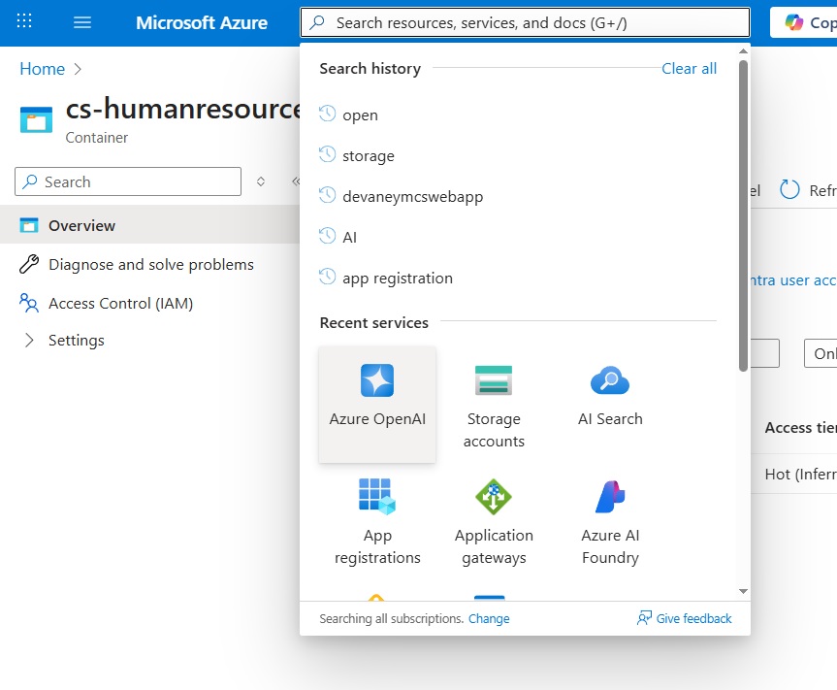The height and width of the screenshot is (690, 837).
Task: Open Storage accounts recent service
Action: tap(494, 405)
